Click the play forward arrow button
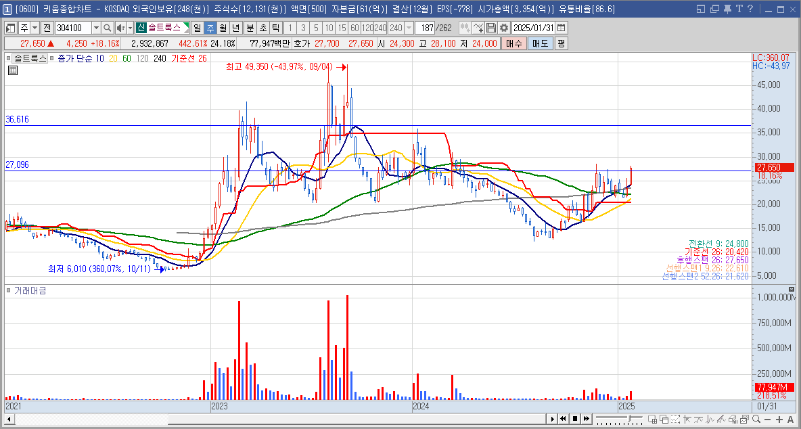 pos(552,419)
